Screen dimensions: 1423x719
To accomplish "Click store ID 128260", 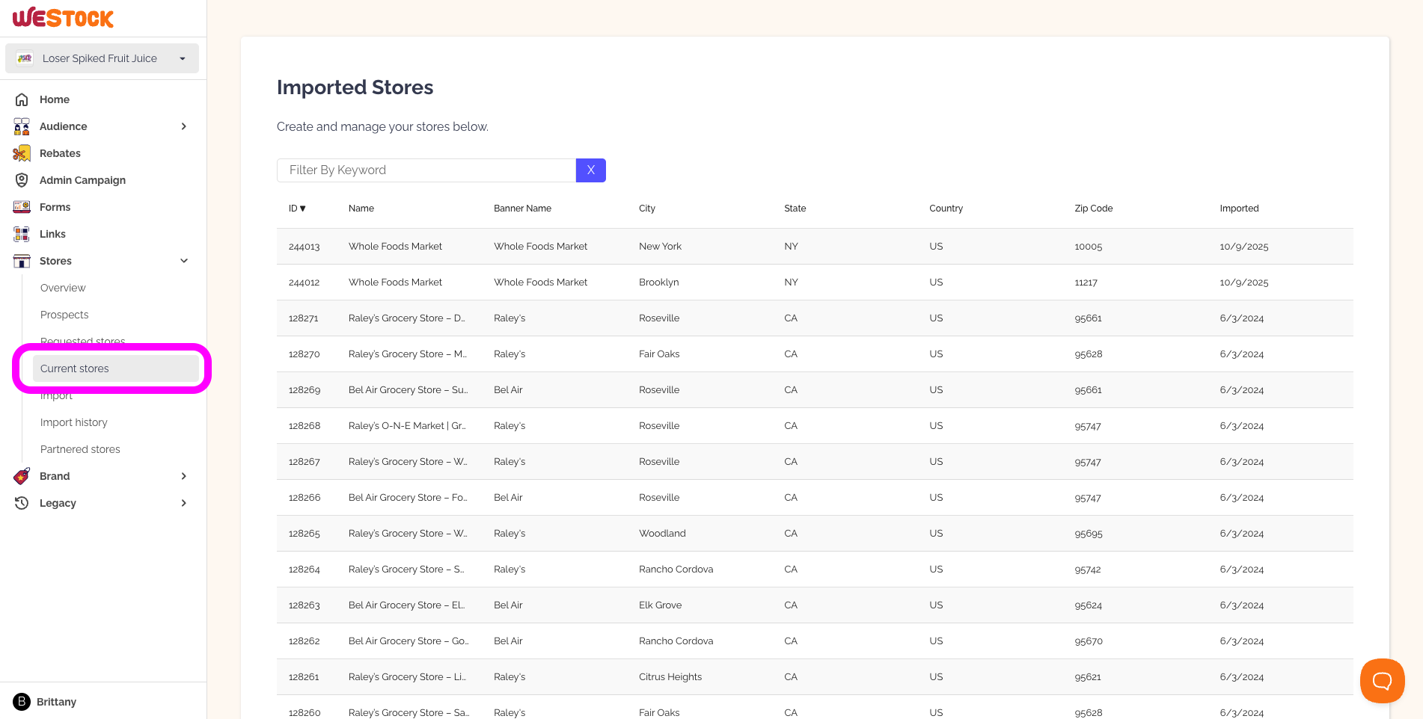I will (305, 713).
